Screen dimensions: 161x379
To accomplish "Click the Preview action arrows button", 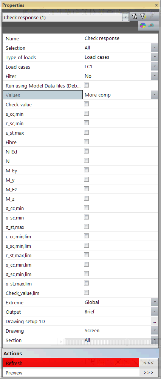I will point(149,373).
